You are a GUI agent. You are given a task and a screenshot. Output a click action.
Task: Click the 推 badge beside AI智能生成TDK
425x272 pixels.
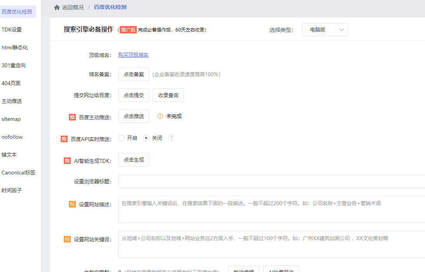click(x=67, y=161)
